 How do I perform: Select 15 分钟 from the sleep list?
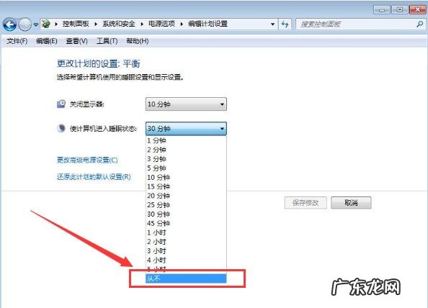(x=186, y=186)
